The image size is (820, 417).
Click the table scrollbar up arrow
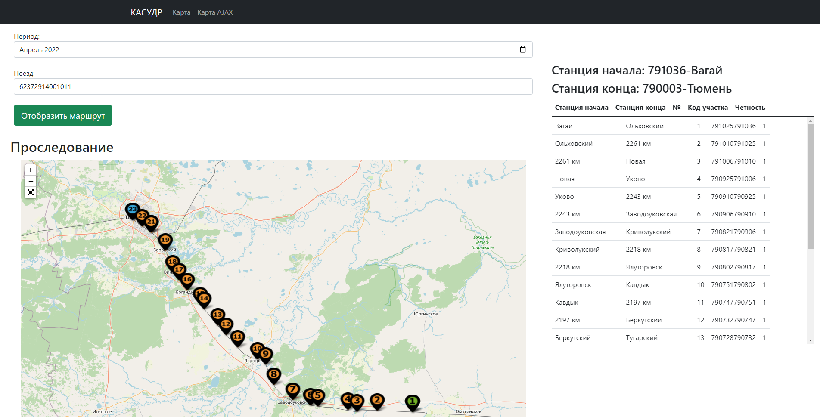[811, 121]
